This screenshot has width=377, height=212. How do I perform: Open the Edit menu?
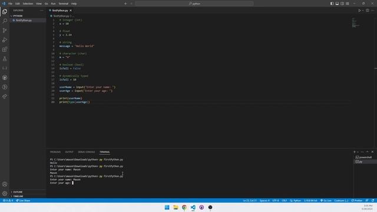click(x=18, y=4)
